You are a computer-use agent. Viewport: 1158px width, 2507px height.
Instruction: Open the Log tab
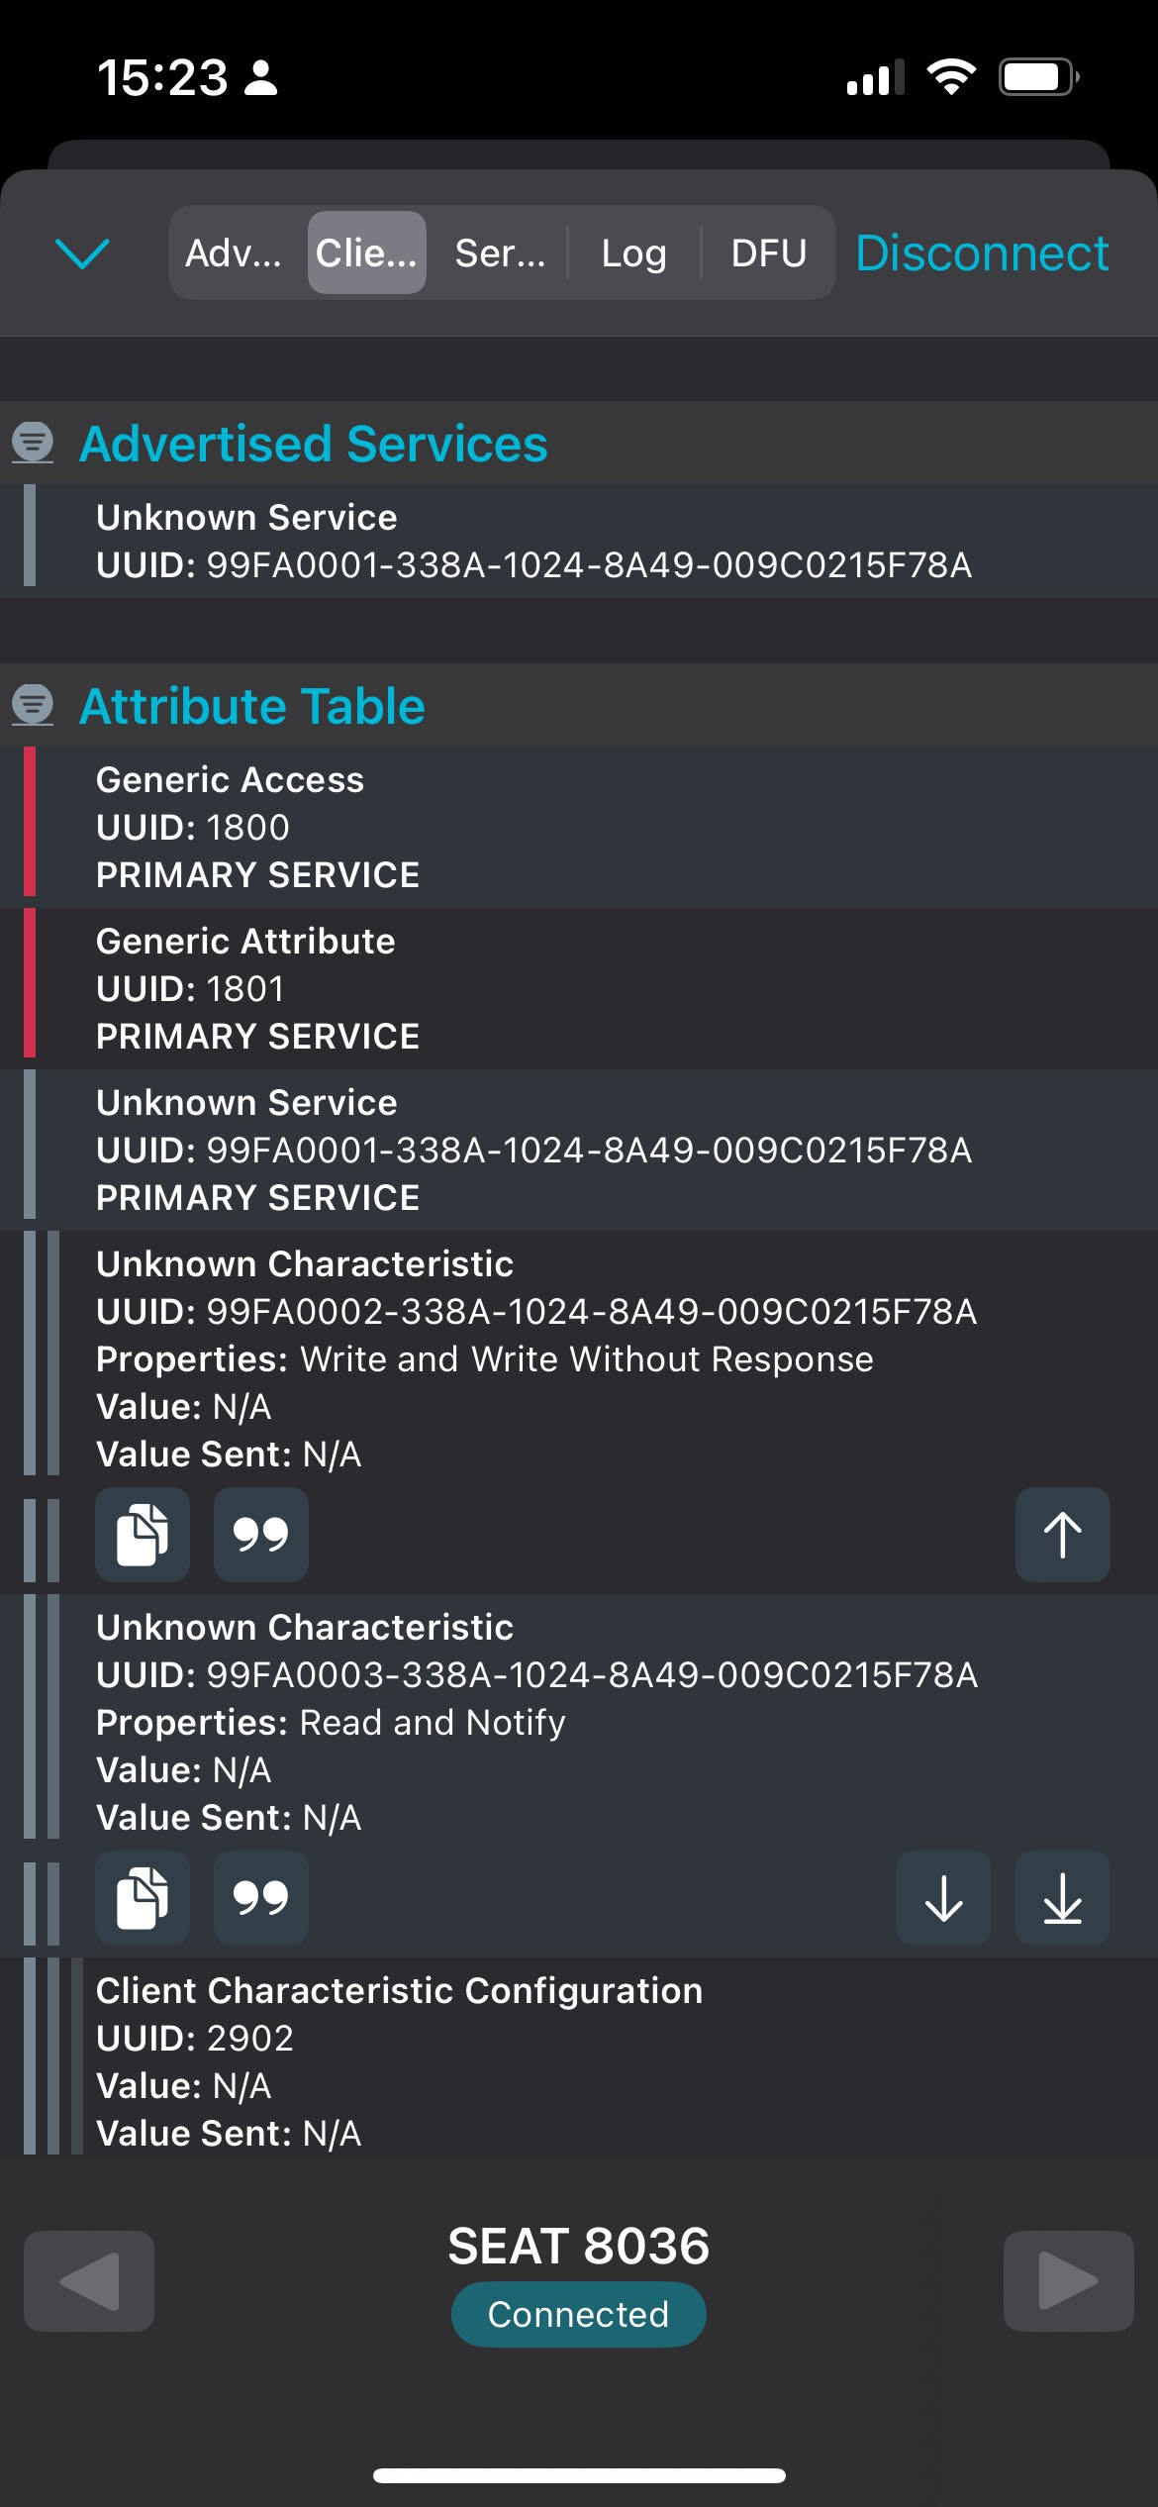[634, 252]
